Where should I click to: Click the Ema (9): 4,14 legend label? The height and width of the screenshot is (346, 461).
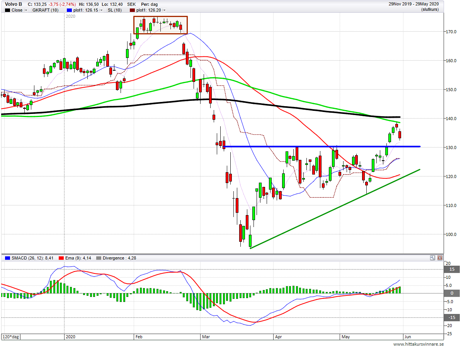click(78, 258)
